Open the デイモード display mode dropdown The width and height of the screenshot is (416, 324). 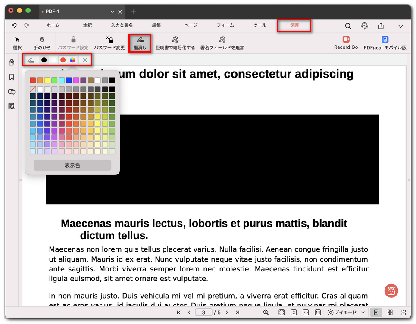[343, 312]
